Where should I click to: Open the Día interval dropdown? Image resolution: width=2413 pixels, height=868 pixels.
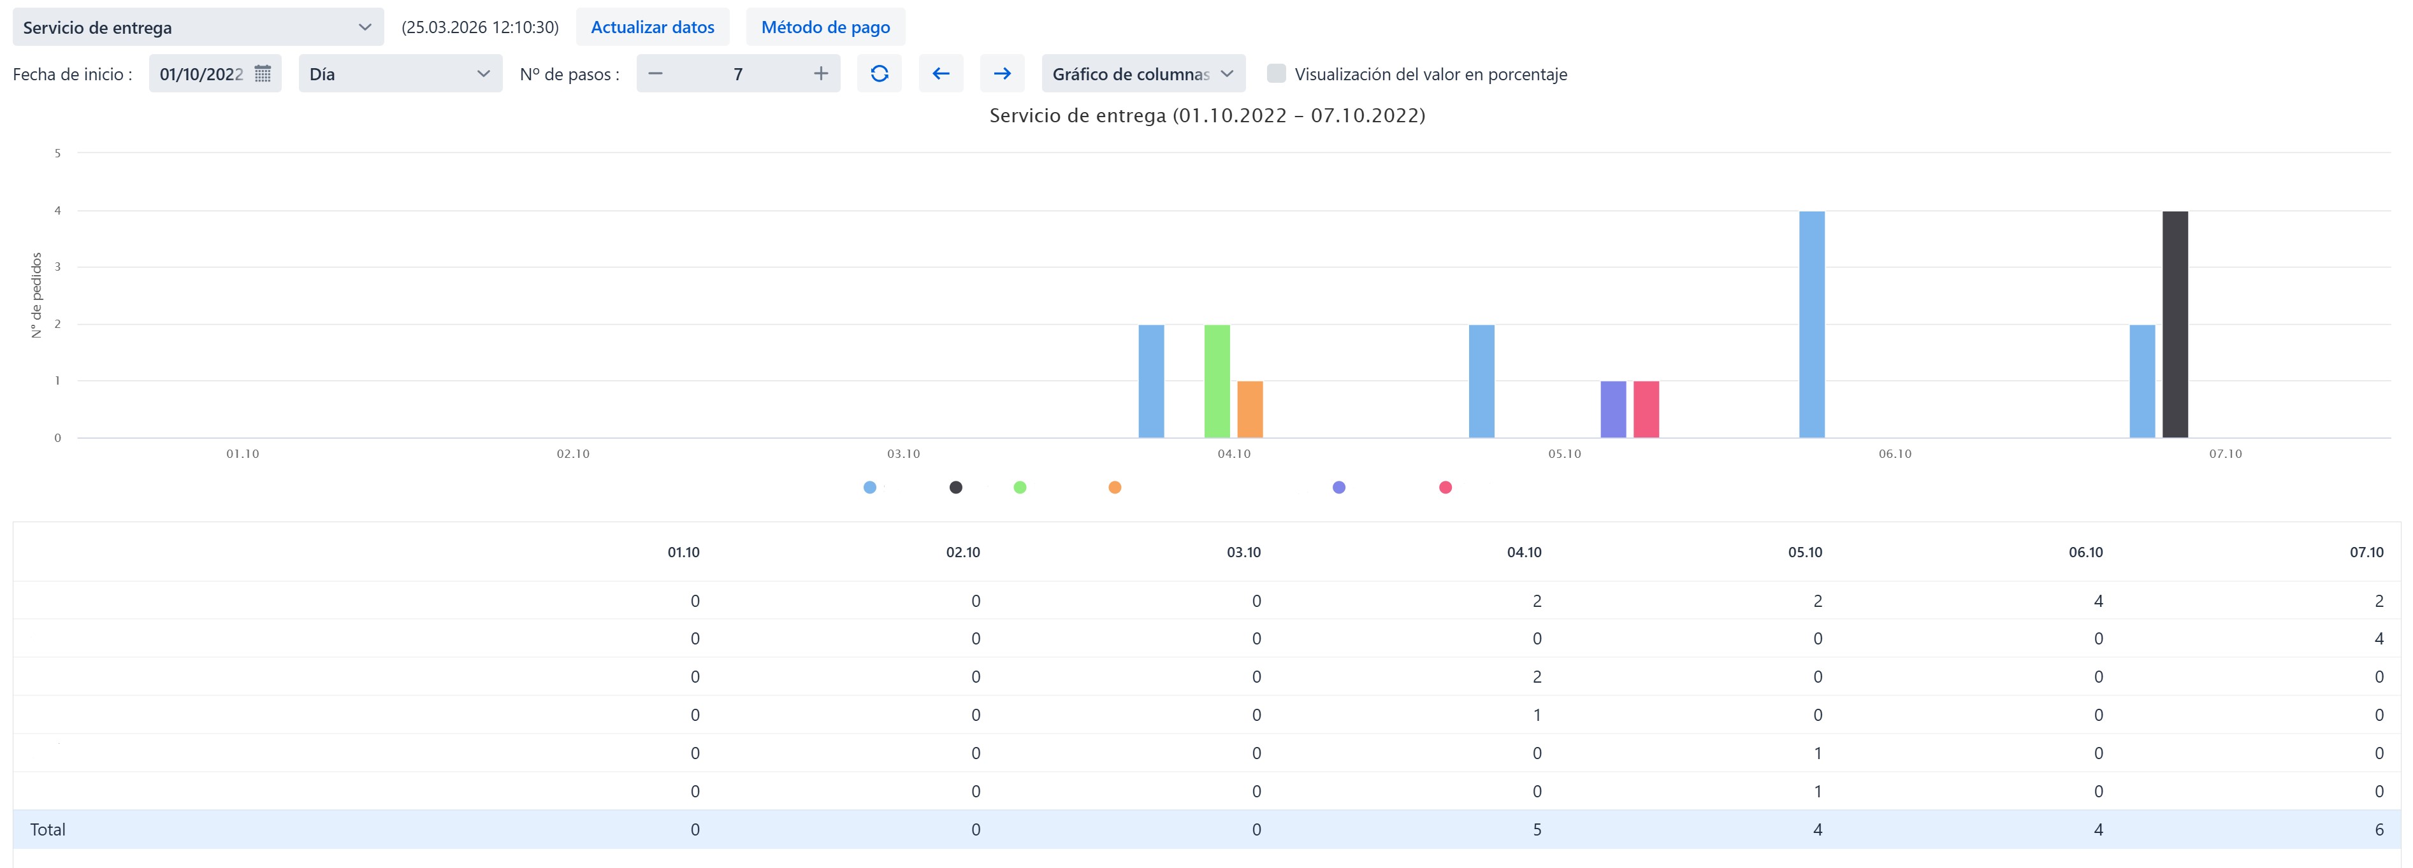[x=400, y=74]
